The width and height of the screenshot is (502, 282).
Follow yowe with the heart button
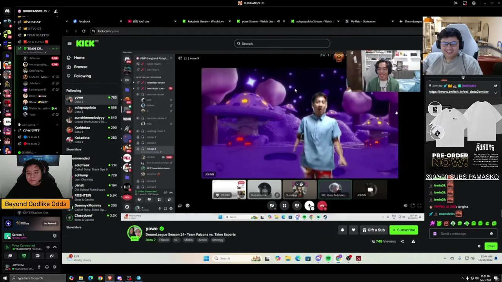pyautogui.click(x=353, y=230)
